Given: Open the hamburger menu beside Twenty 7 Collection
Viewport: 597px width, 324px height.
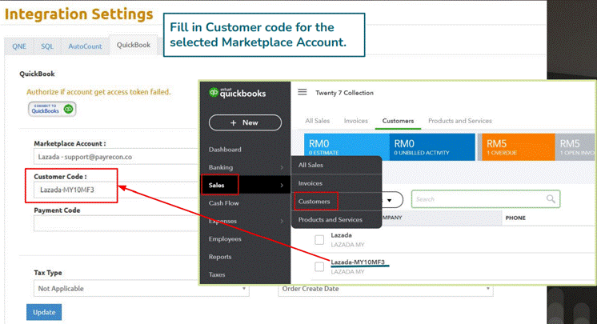Looking at the screenshot, I should (303, 92).
